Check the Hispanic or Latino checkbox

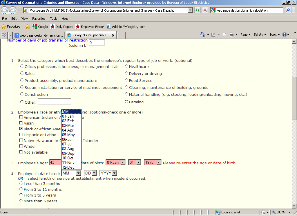coord(21,135)
